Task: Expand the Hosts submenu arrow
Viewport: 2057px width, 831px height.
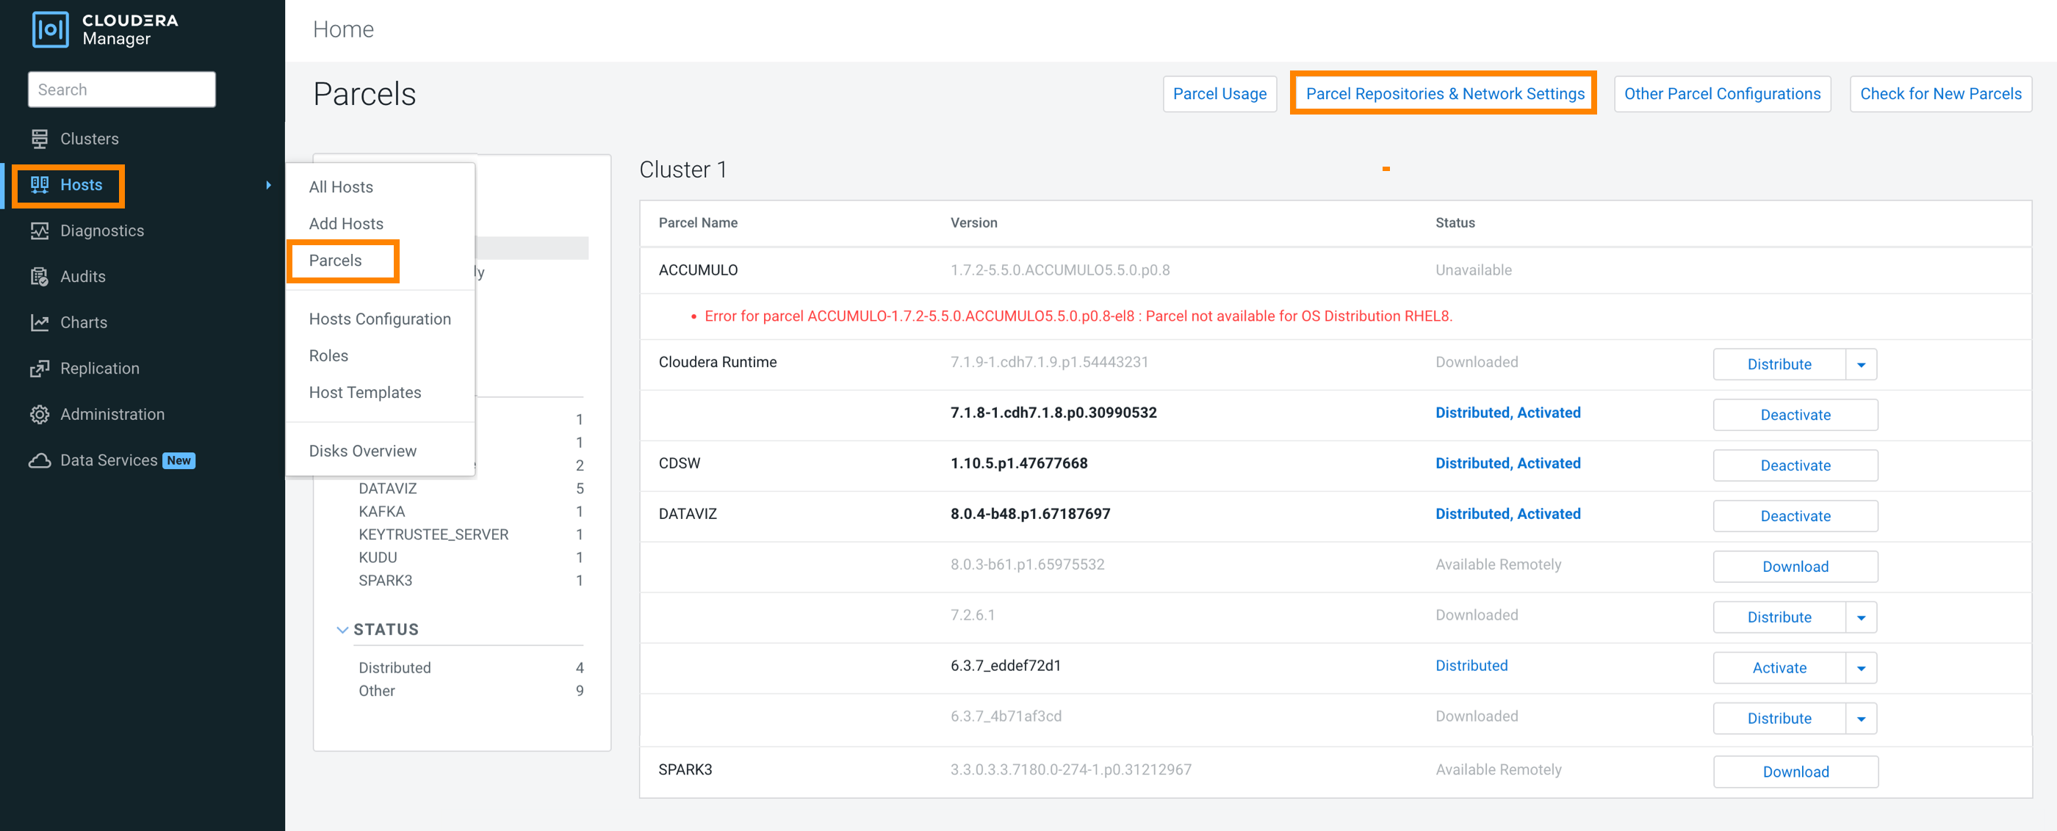Action: (x=268, y=185)
